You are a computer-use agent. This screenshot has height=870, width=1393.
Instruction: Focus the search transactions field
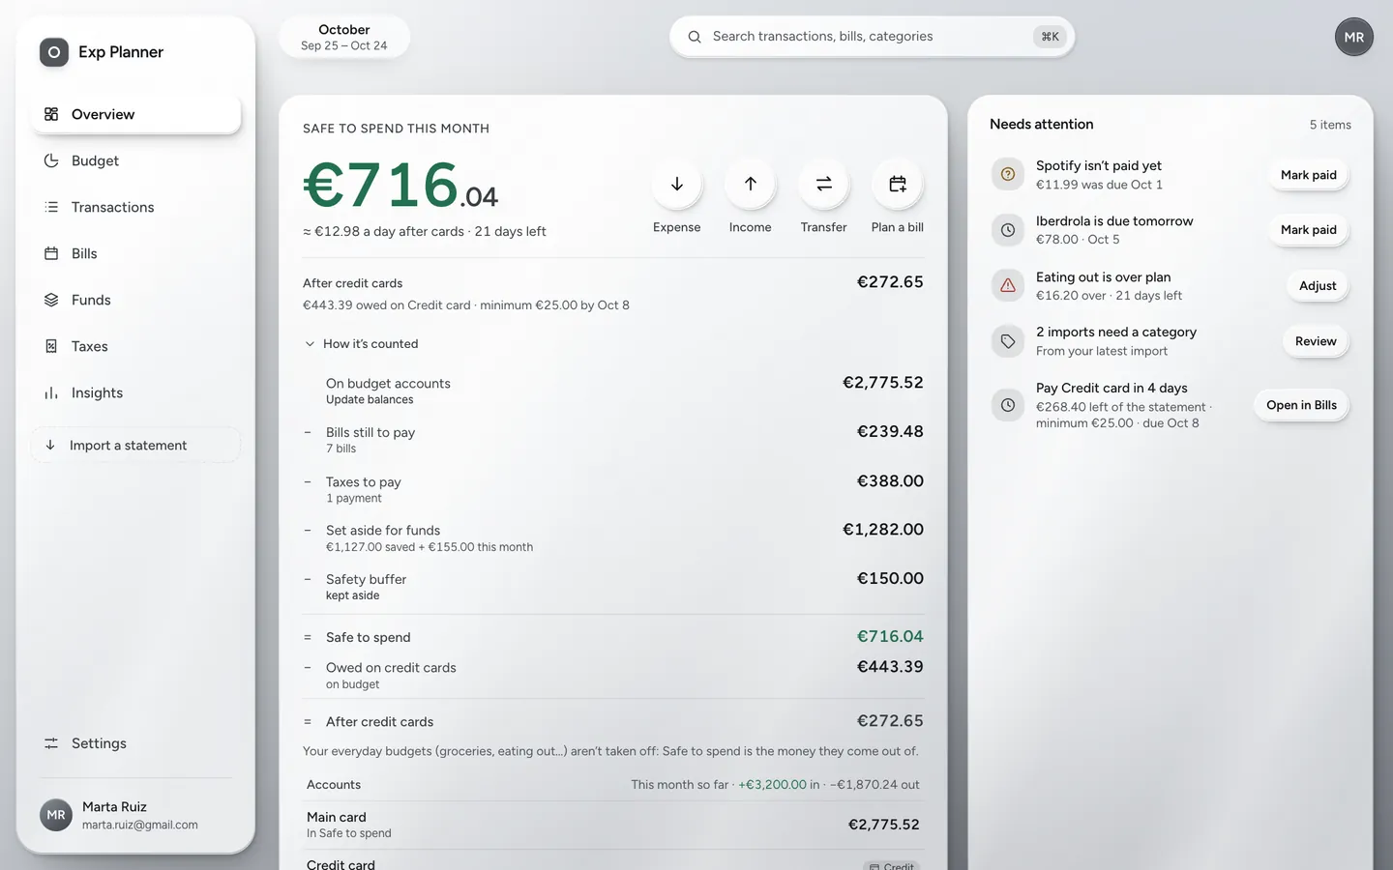872,37
